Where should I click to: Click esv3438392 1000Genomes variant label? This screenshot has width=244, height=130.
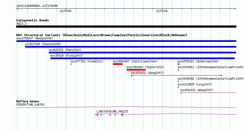[211, 79]
